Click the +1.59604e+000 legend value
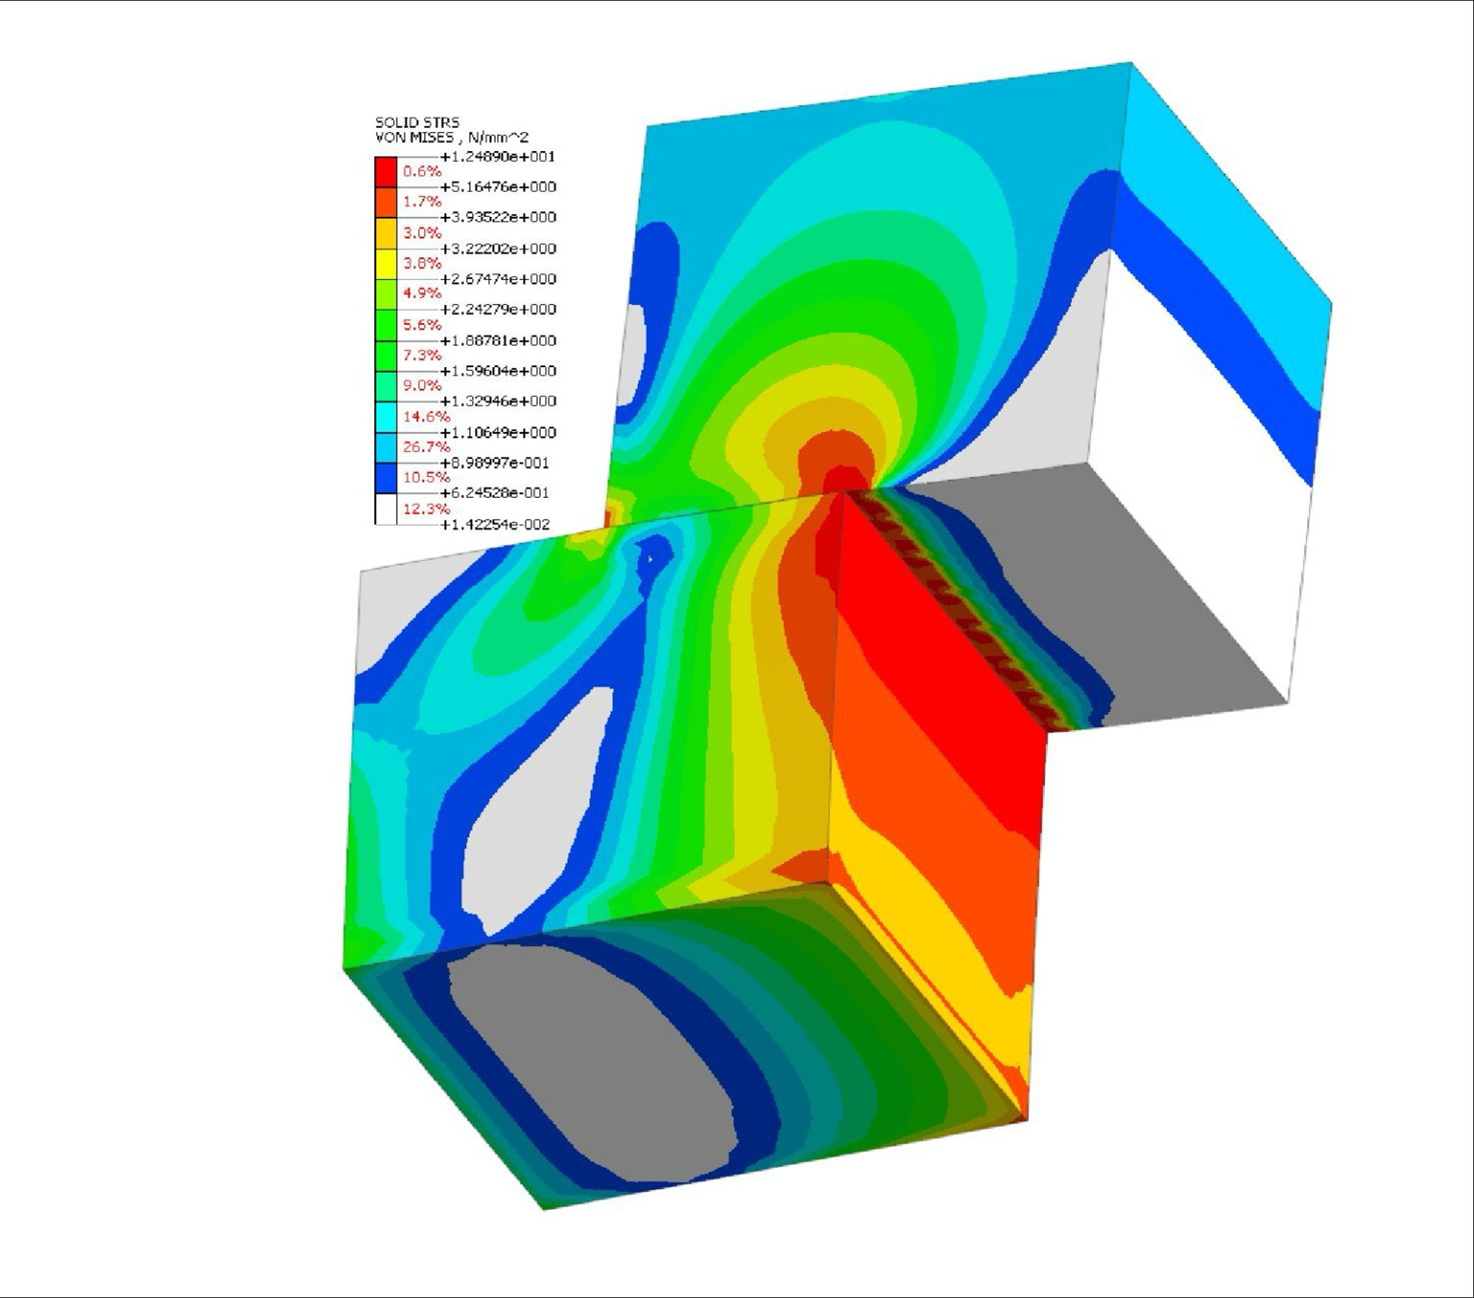This screenshot has height=1298, width=1474. coord(497,371)
